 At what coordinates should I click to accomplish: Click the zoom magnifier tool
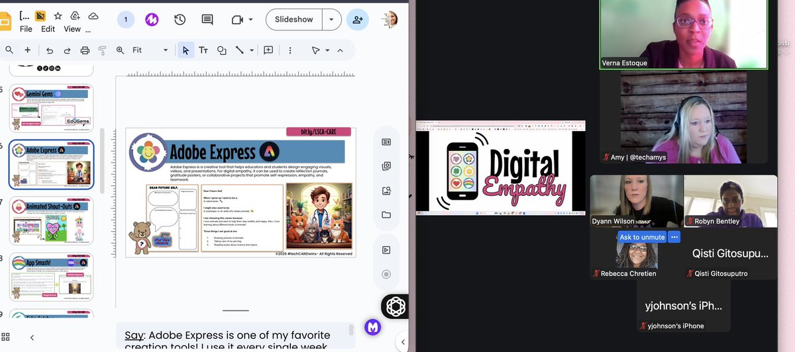coord(120,50)
